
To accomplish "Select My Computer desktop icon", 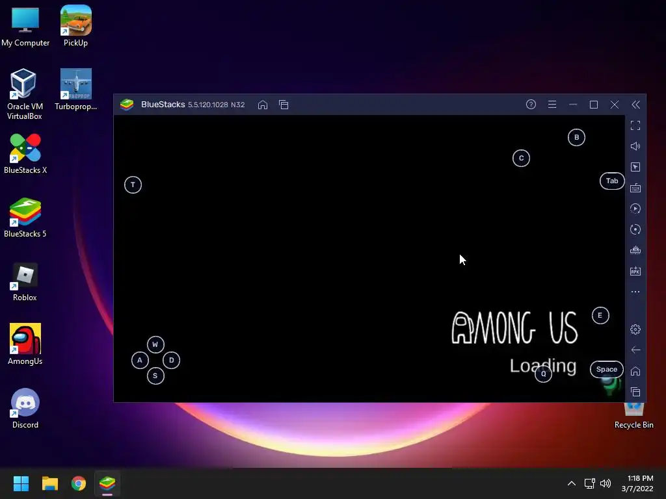I will 25,26.
